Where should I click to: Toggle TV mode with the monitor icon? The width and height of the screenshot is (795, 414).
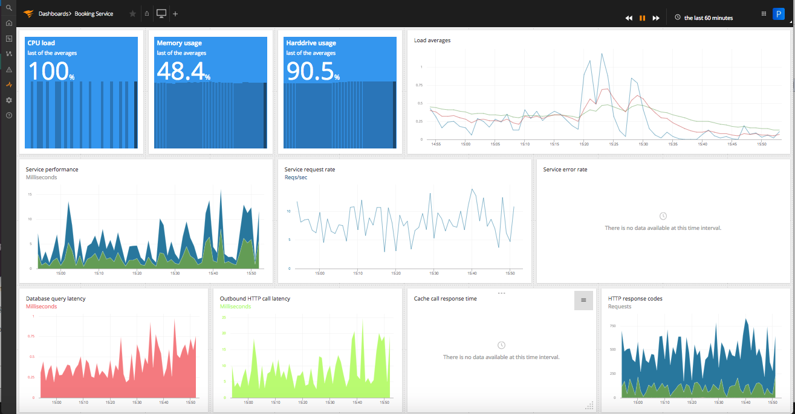(161, 13)
